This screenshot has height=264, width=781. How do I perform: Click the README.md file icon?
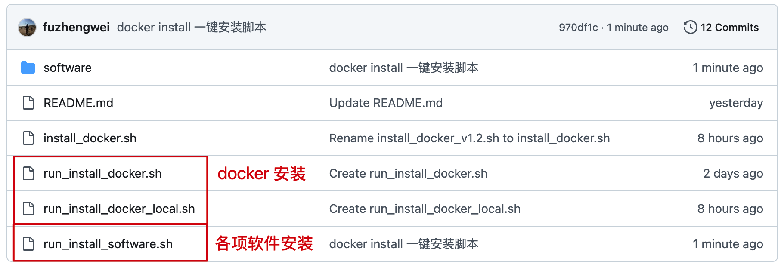point(28,103)
